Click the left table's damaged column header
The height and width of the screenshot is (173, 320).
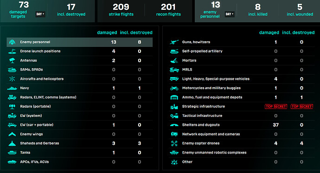point(107,32)
